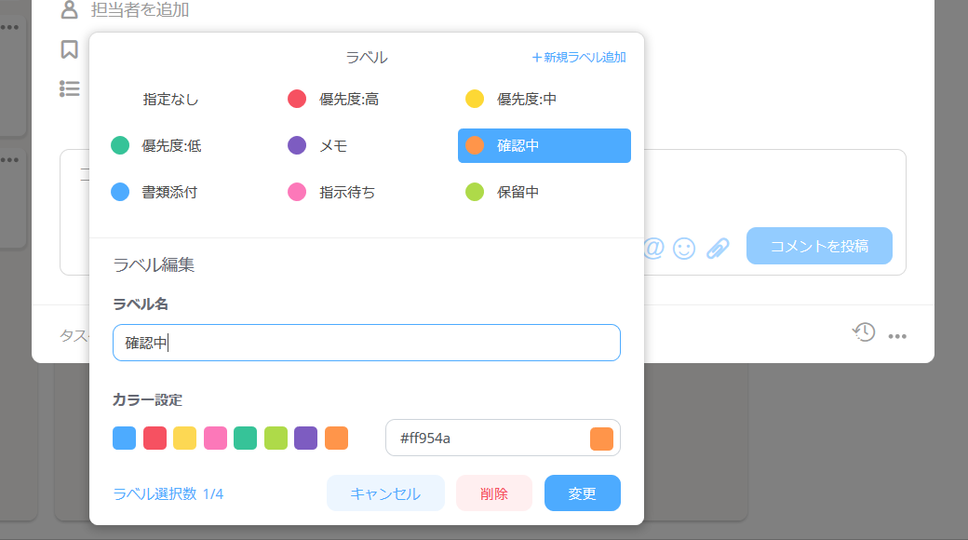Select the 優先度:中 label
This screenshot has width=968, height=540.
(x=526, y=99)
